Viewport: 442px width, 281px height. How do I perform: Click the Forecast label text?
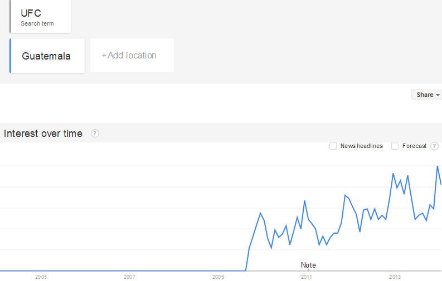click(414, 146)
